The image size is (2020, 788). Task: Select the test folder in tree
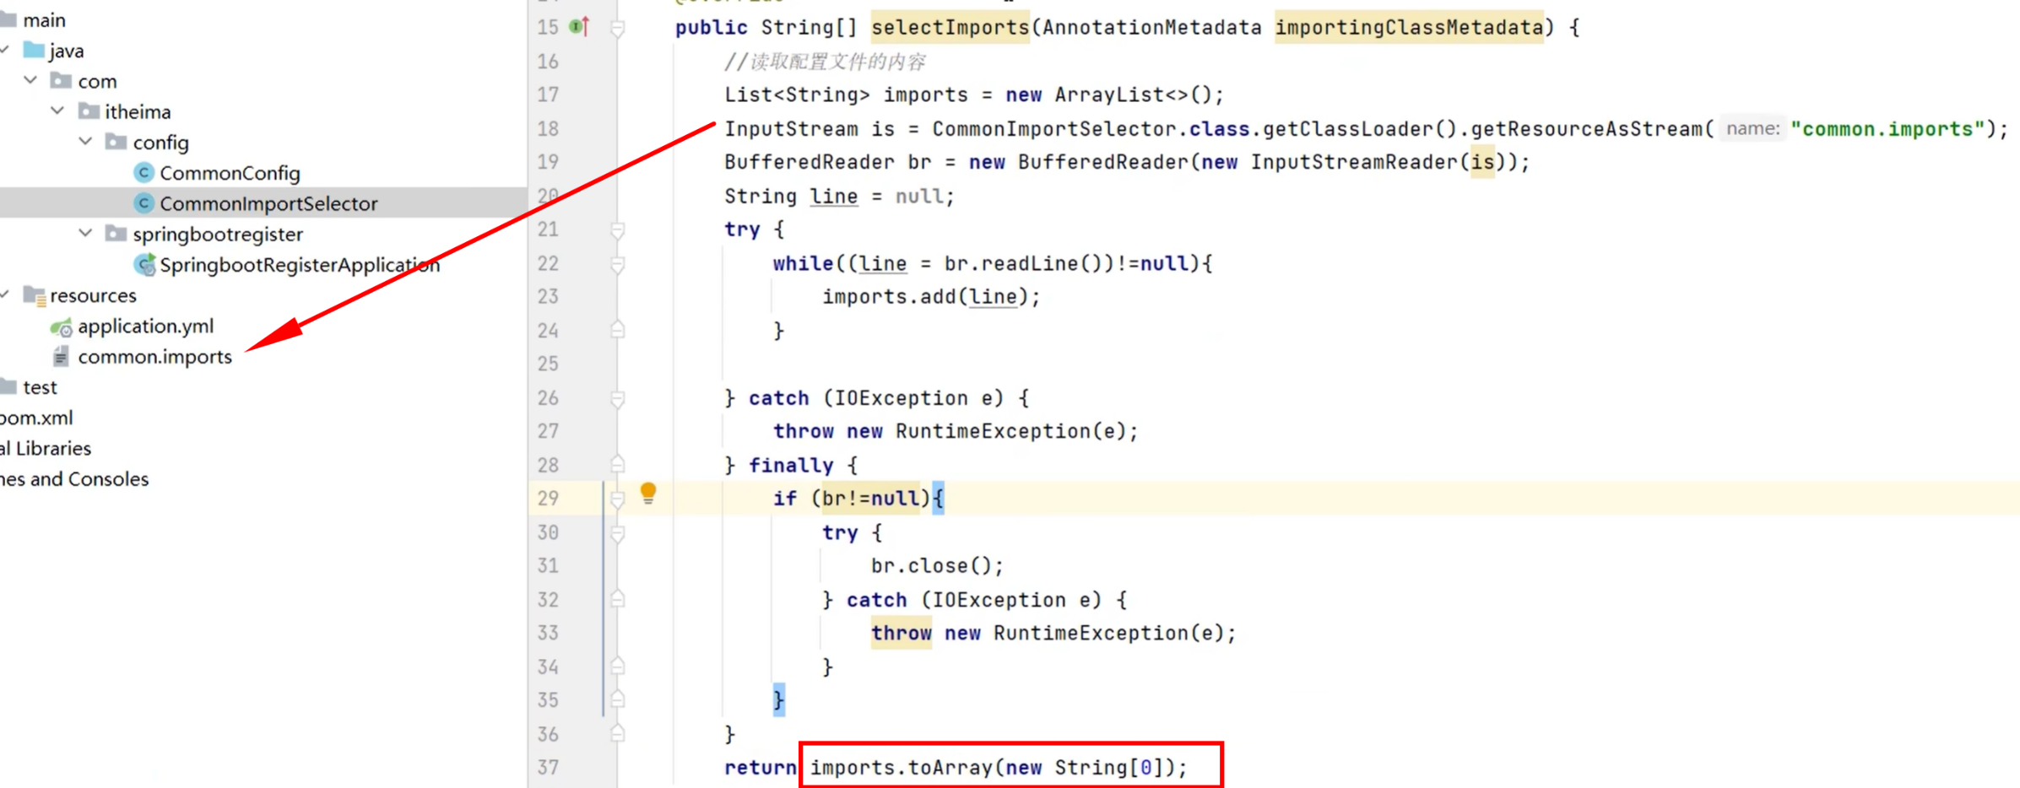click(x=40, y=387)
